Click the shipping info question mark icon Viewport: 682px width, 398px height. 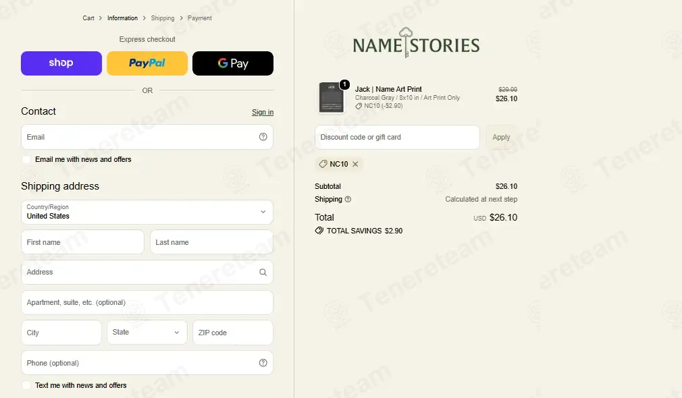click(348, 200)
